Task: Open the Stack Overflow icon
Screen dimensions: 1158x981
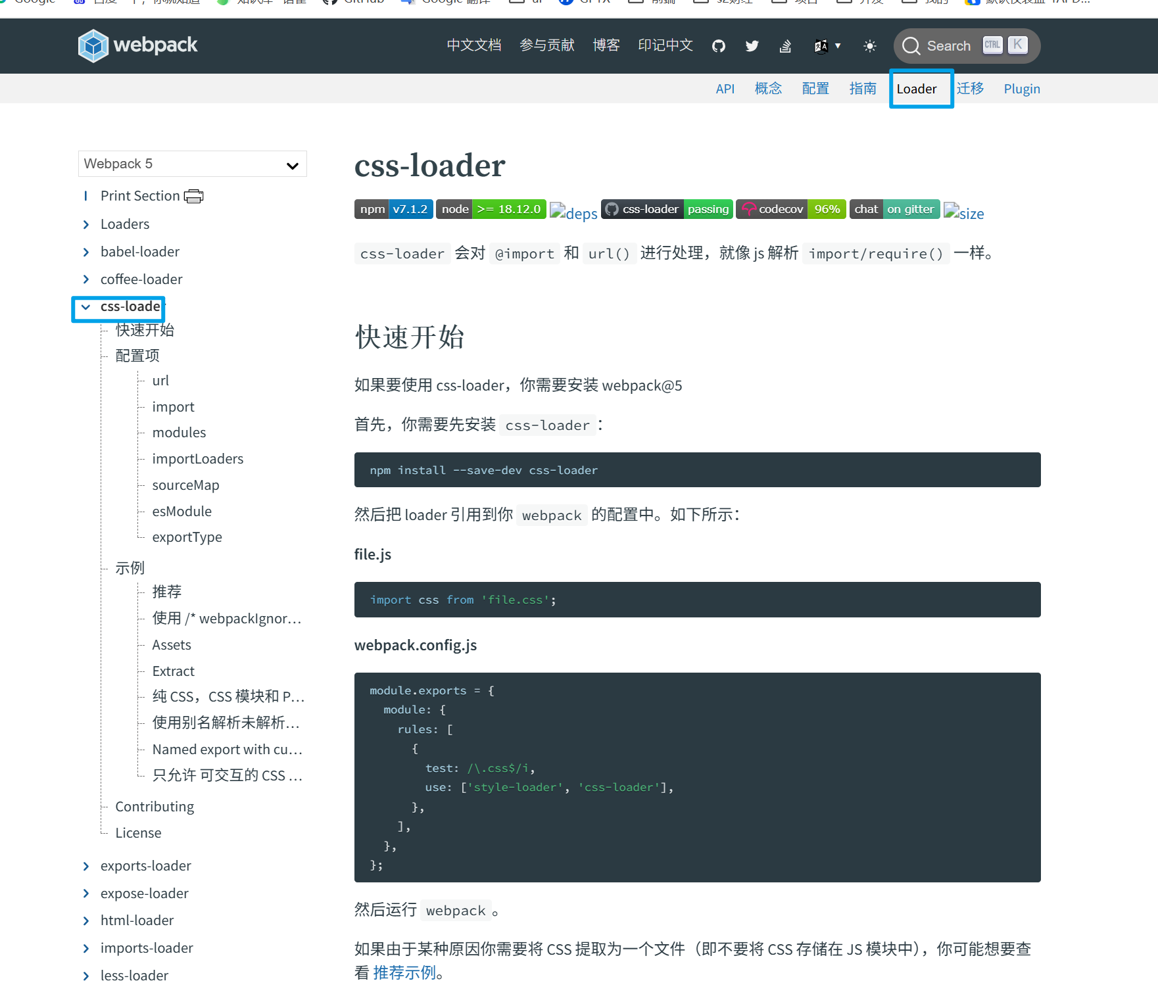Action: [784, 46]
